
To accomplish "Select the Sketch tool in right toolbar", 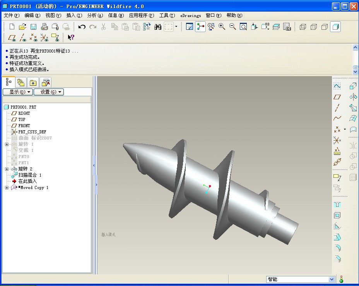I will pos(337,86).
